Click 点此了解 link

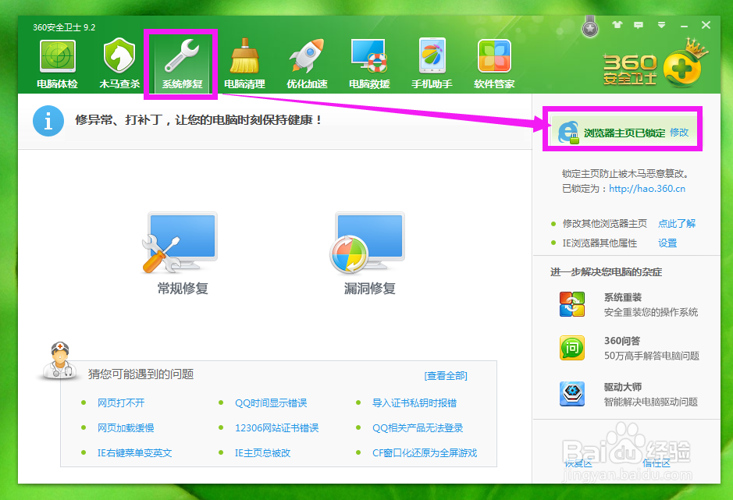[677, 223]
